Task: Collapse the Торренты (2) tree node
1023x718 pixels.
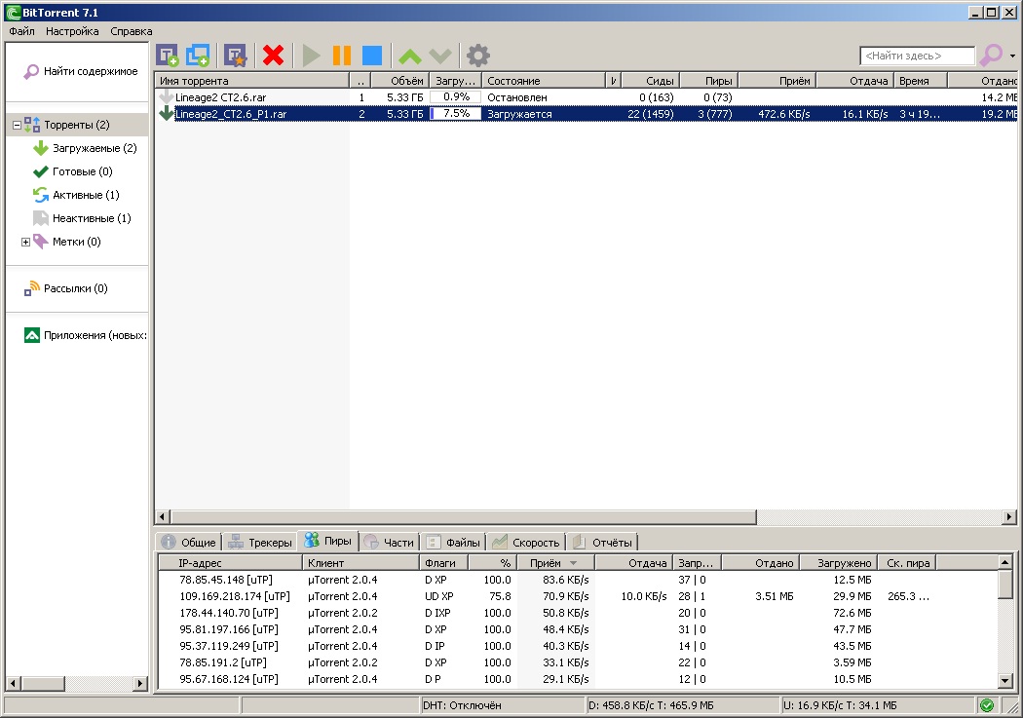Action: tap(17, 125)
